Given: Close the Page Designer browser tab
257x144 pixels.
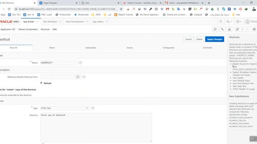Looking at the screenshot, I should (77, 3).
